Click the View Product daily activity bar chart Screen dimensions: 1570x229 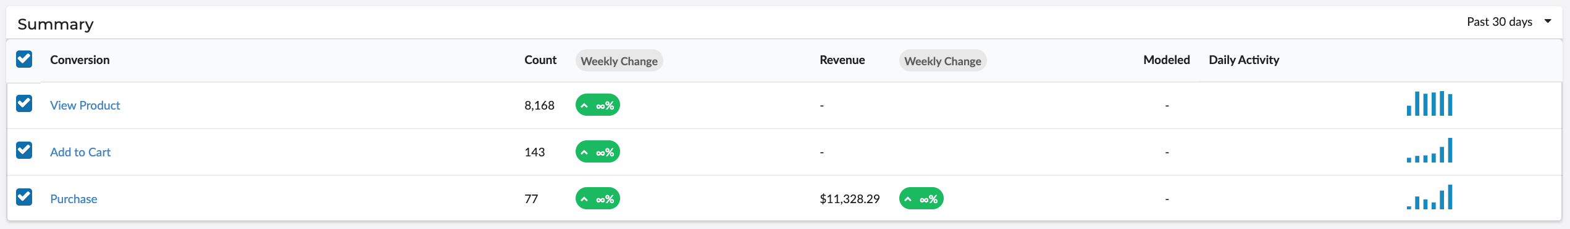1429,103
